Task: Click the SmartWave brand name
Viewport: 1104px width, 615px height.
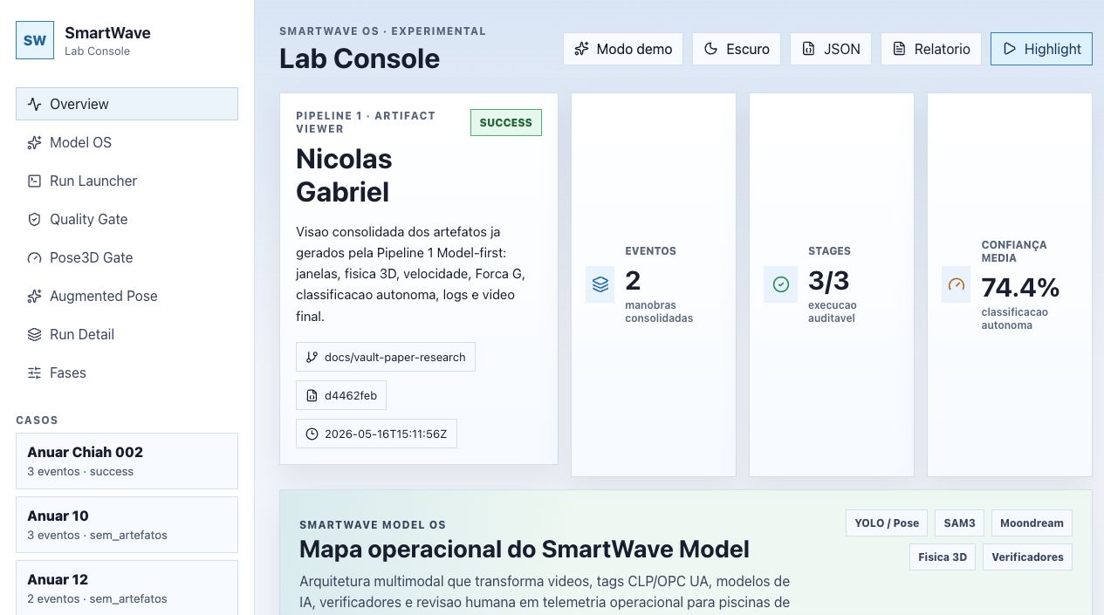Action: [107, 33]
